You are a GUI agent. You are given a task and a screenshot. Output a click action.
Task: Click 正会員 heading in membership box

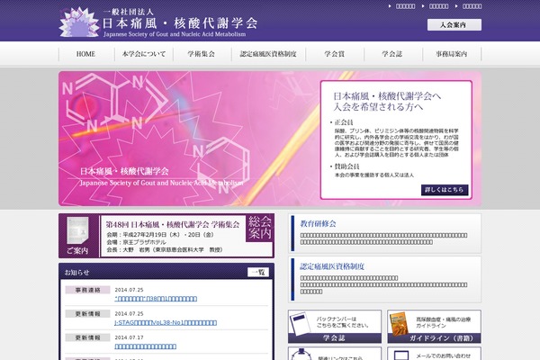click(344, 122)
